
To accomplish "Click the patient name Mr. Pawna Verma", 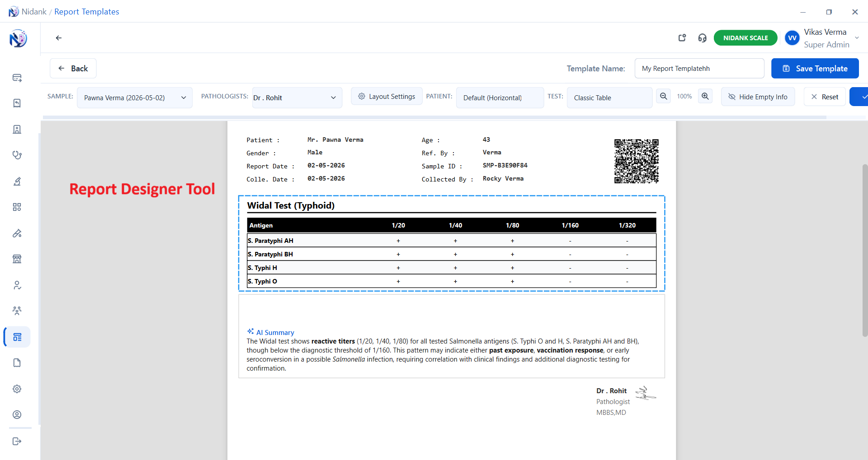I will [335, 140].
